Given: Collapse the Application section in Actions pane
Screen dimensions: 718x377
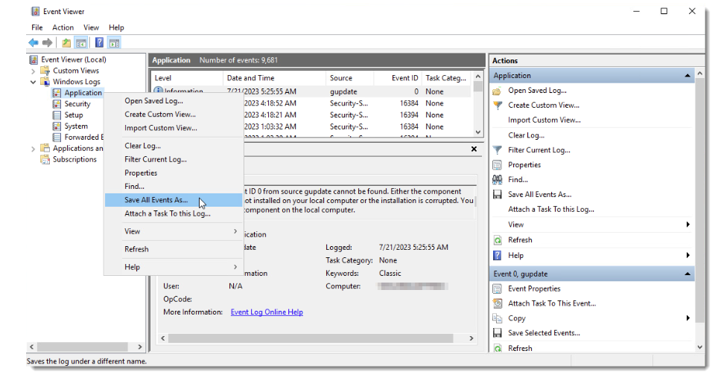Looking at the screenshot, I should 687,75.
